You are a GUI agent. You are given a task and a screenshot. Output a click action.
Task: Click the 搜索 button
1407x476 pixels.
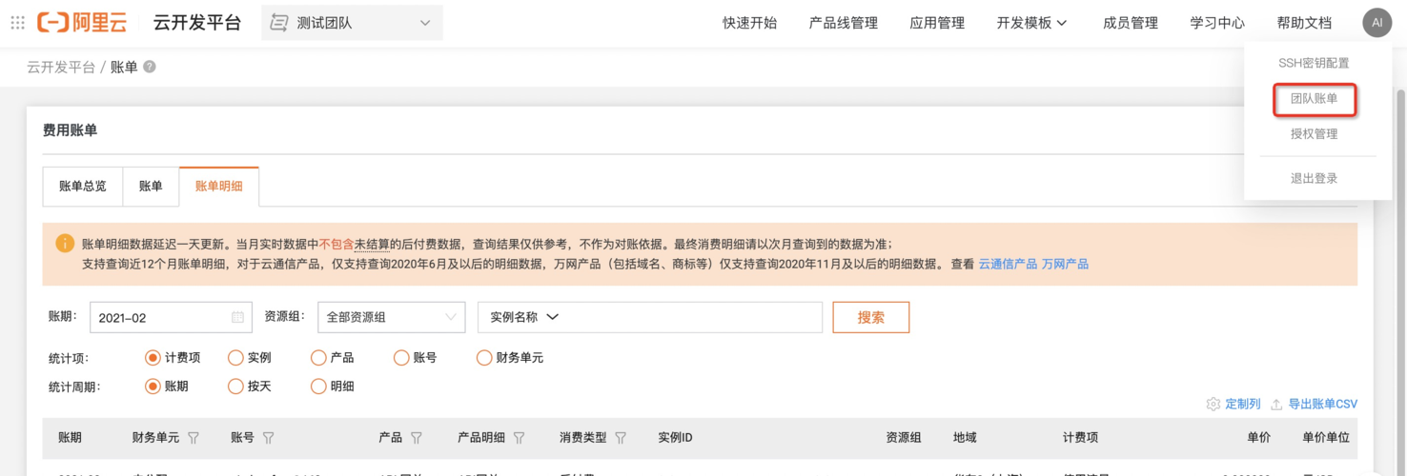click(871, 317)
